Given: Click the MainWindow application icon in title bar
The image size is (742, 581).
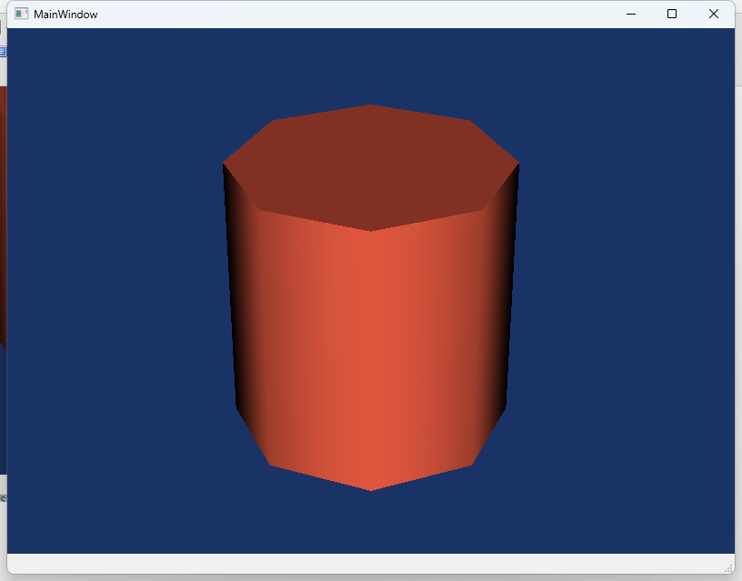Looking at the screenshot, I should (21, 15).
